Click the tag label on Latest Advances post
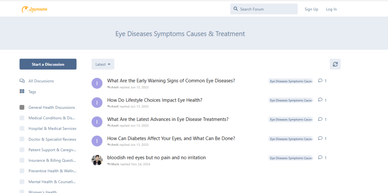388x193 pixels. (x=291, y=120)
